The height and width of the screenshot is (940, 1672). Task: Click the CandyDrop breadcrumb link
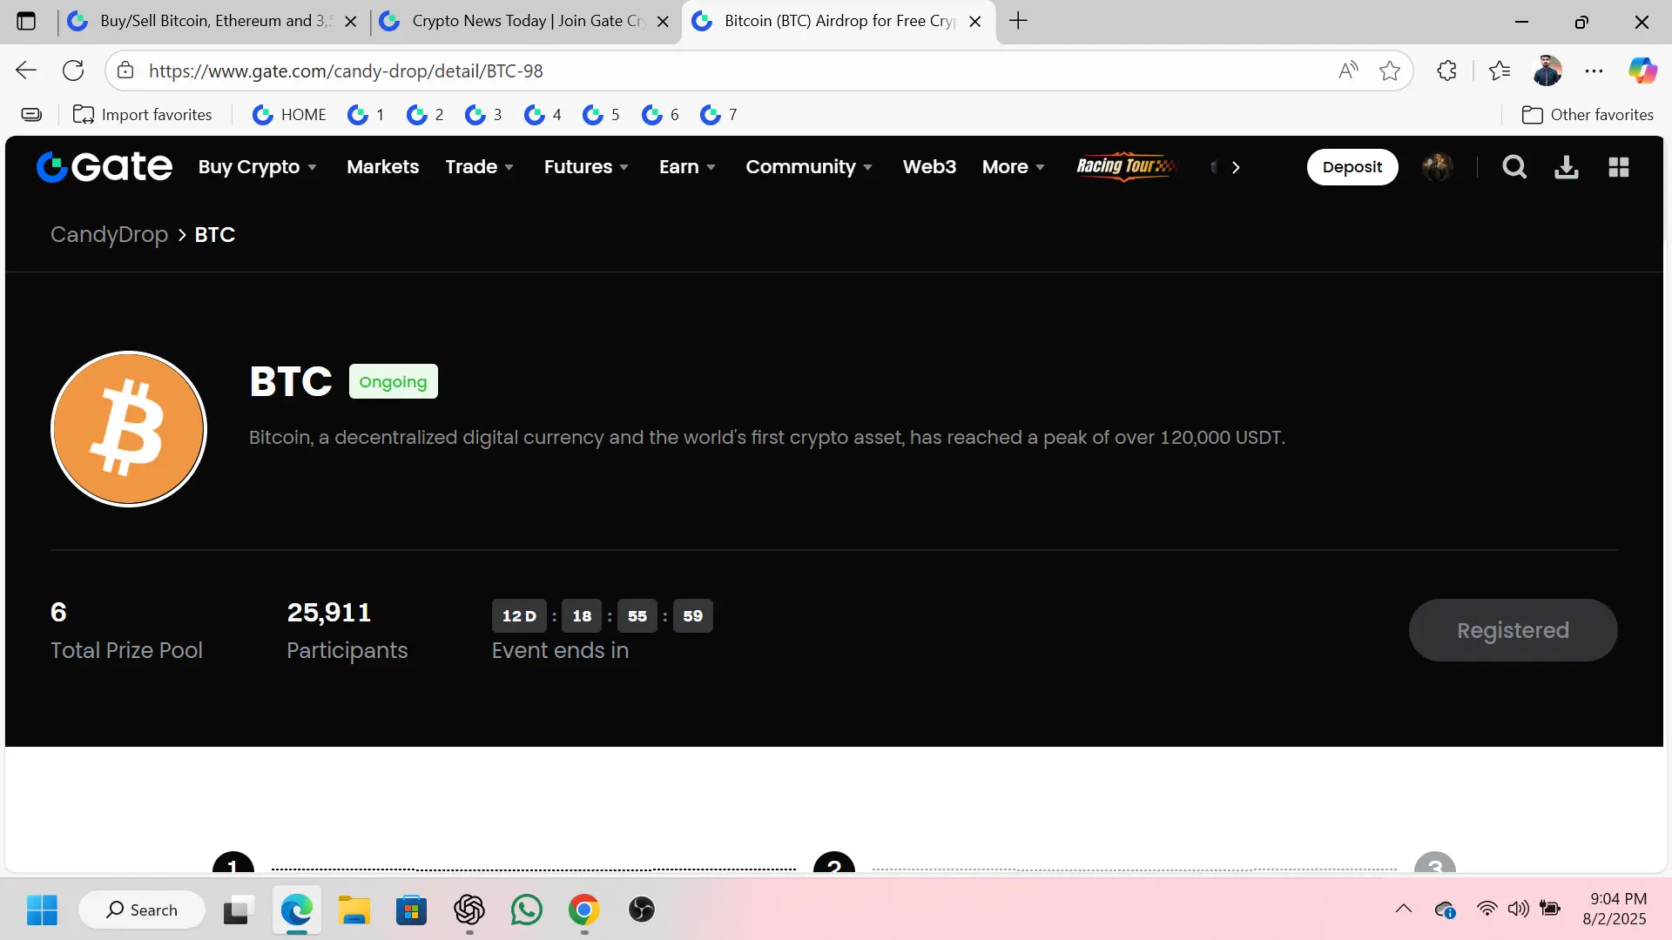(109, 235)
